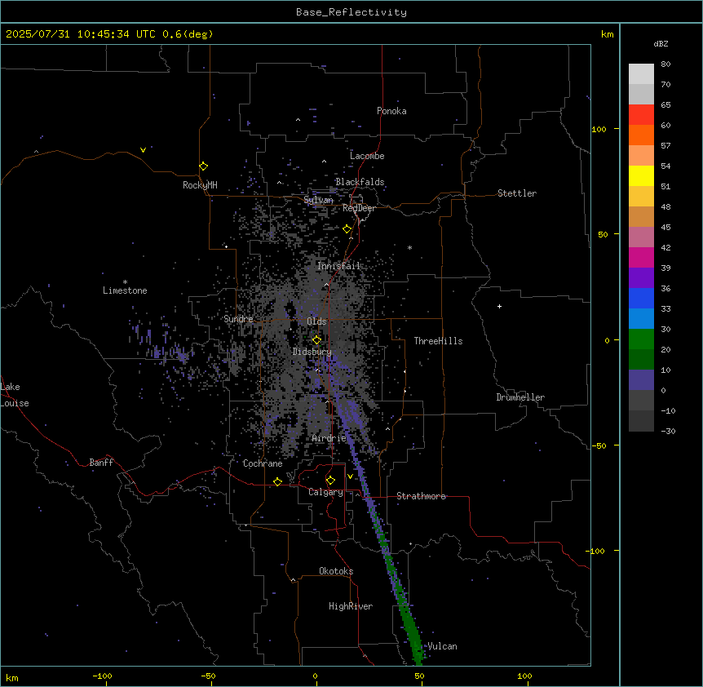The width and height of the screenshot is (703, 687).
Task: Click the Stettler city label
Action: 517,193
